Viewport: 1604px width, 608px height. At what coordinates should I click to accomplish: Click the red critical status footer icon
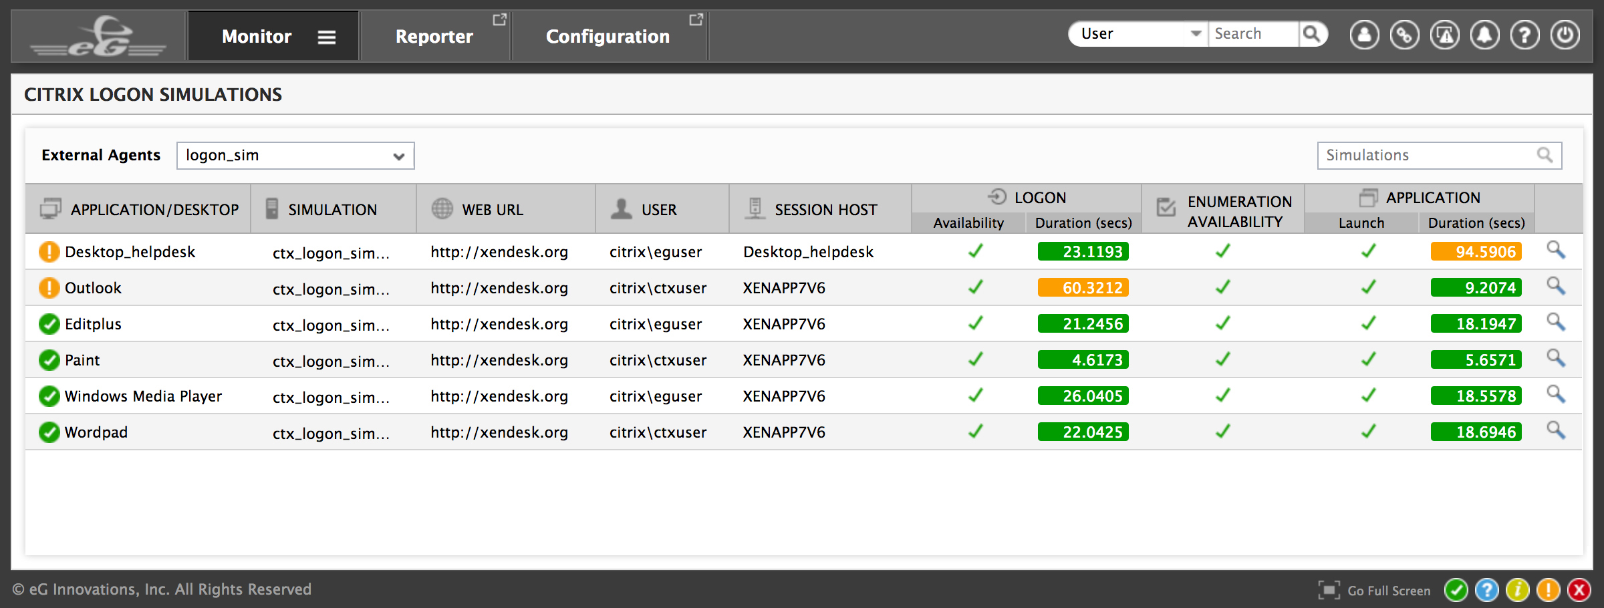coord(1579,590)
